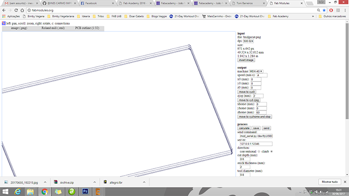Screen dimensions: 349x196
Task: Click the speed (mm/s) input field
Action: (262, 75)
